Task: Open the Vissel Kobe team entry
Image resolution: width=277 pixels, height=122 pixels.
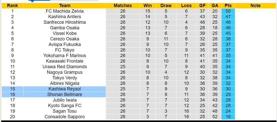Action: tap(65, 33)
